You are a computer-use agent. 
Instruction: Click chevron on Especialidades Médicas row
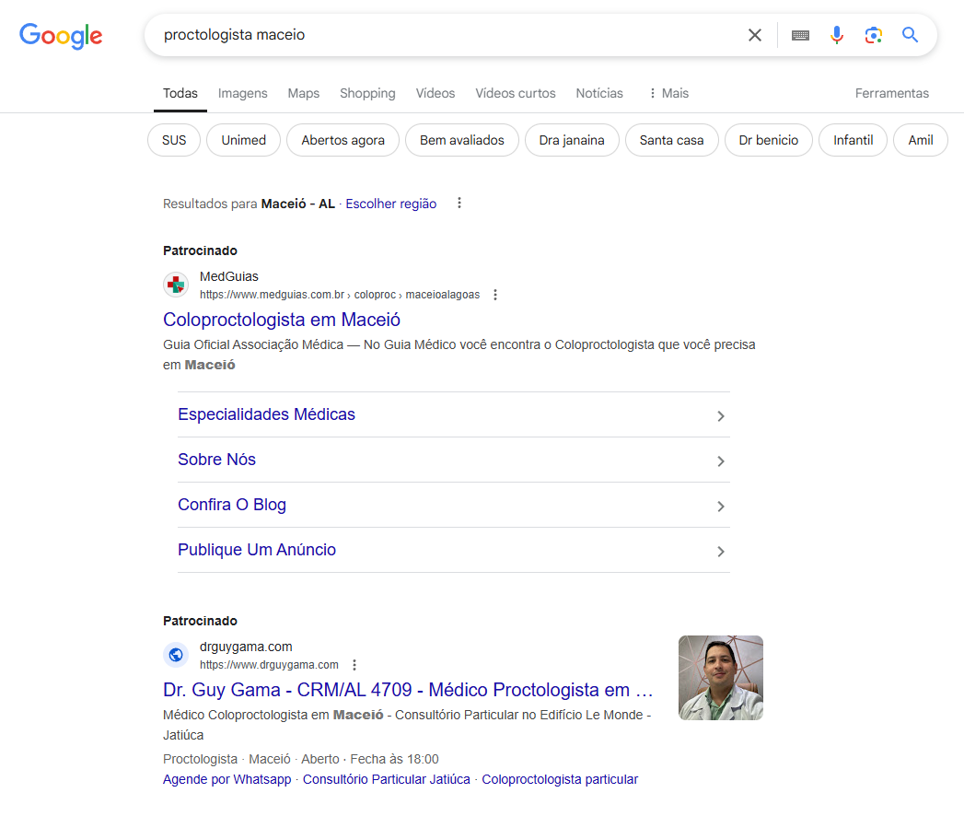tap(721, 416)
